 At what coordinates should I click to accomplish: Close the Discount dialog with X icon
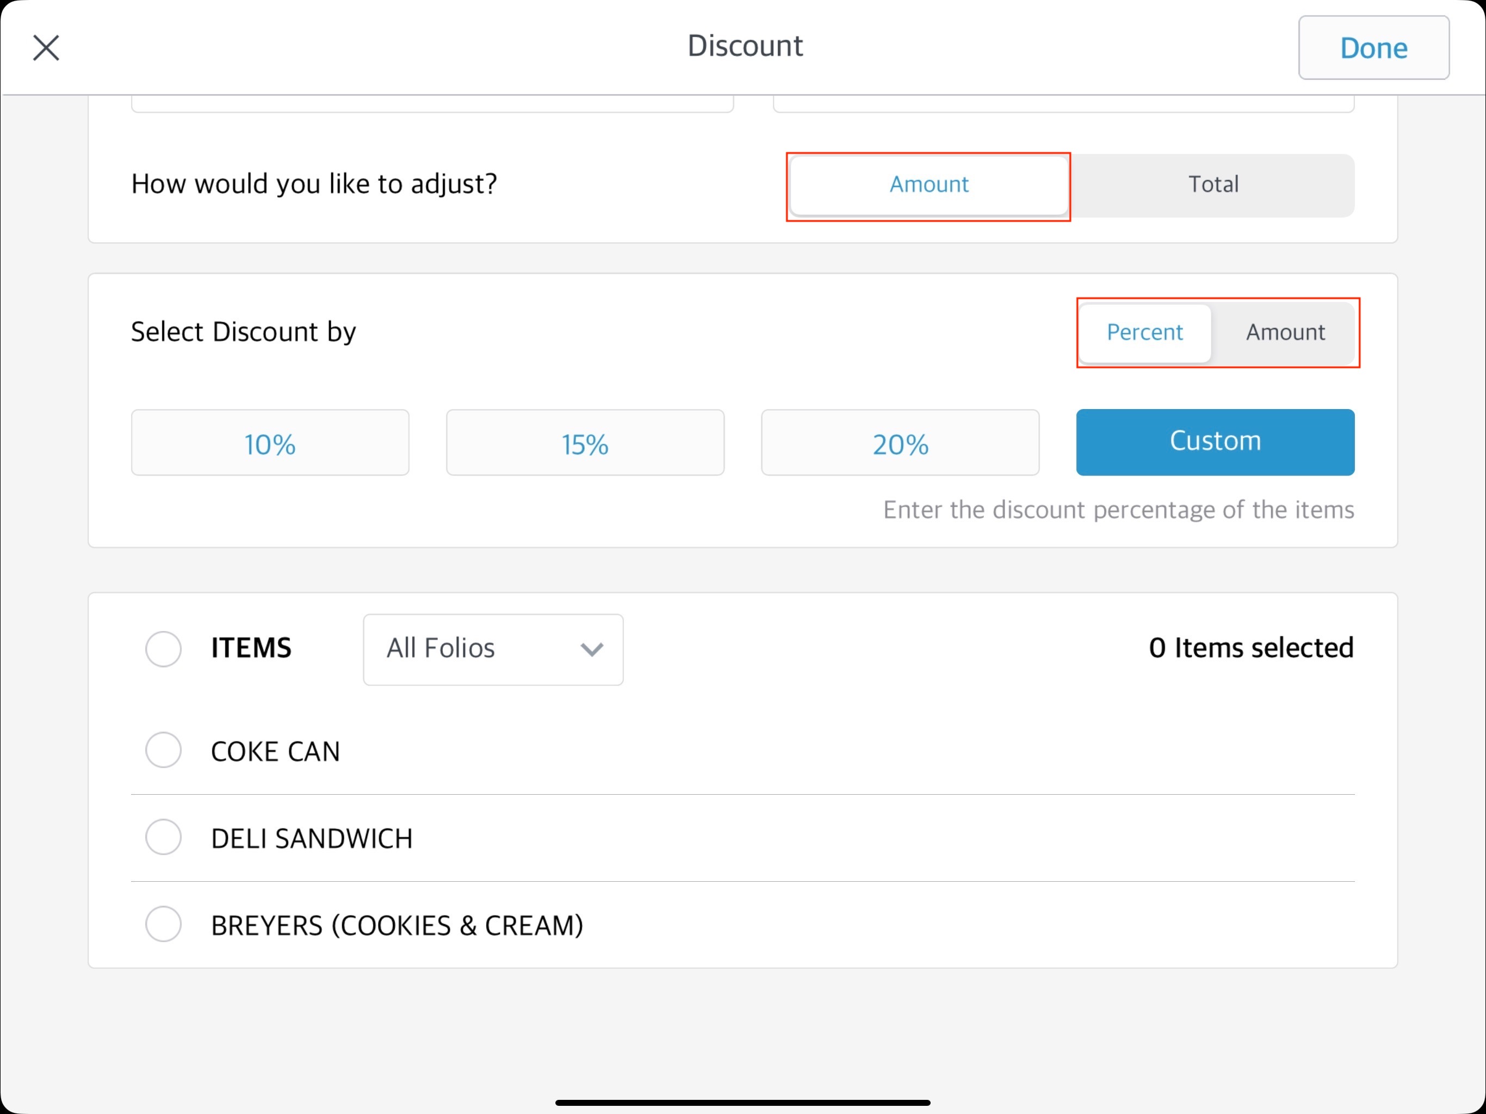pos(46,48)
